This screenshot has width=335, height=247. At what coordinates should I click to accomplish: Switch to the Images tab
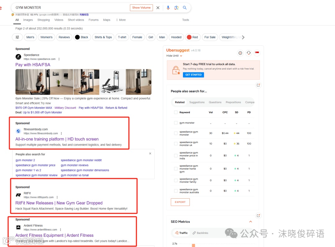28,20
